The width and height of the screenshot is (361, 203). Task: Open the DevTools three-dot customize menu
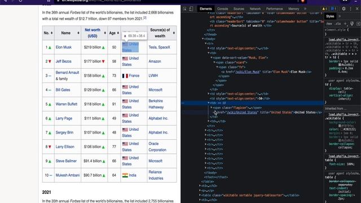(350, 9)
